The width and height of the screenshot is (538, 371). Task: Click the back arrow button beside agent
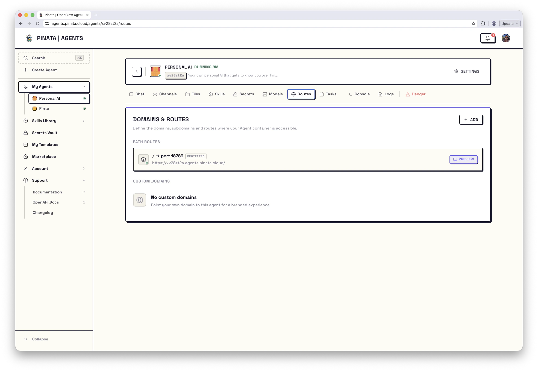pyautogui.click(x=137, y=71)
